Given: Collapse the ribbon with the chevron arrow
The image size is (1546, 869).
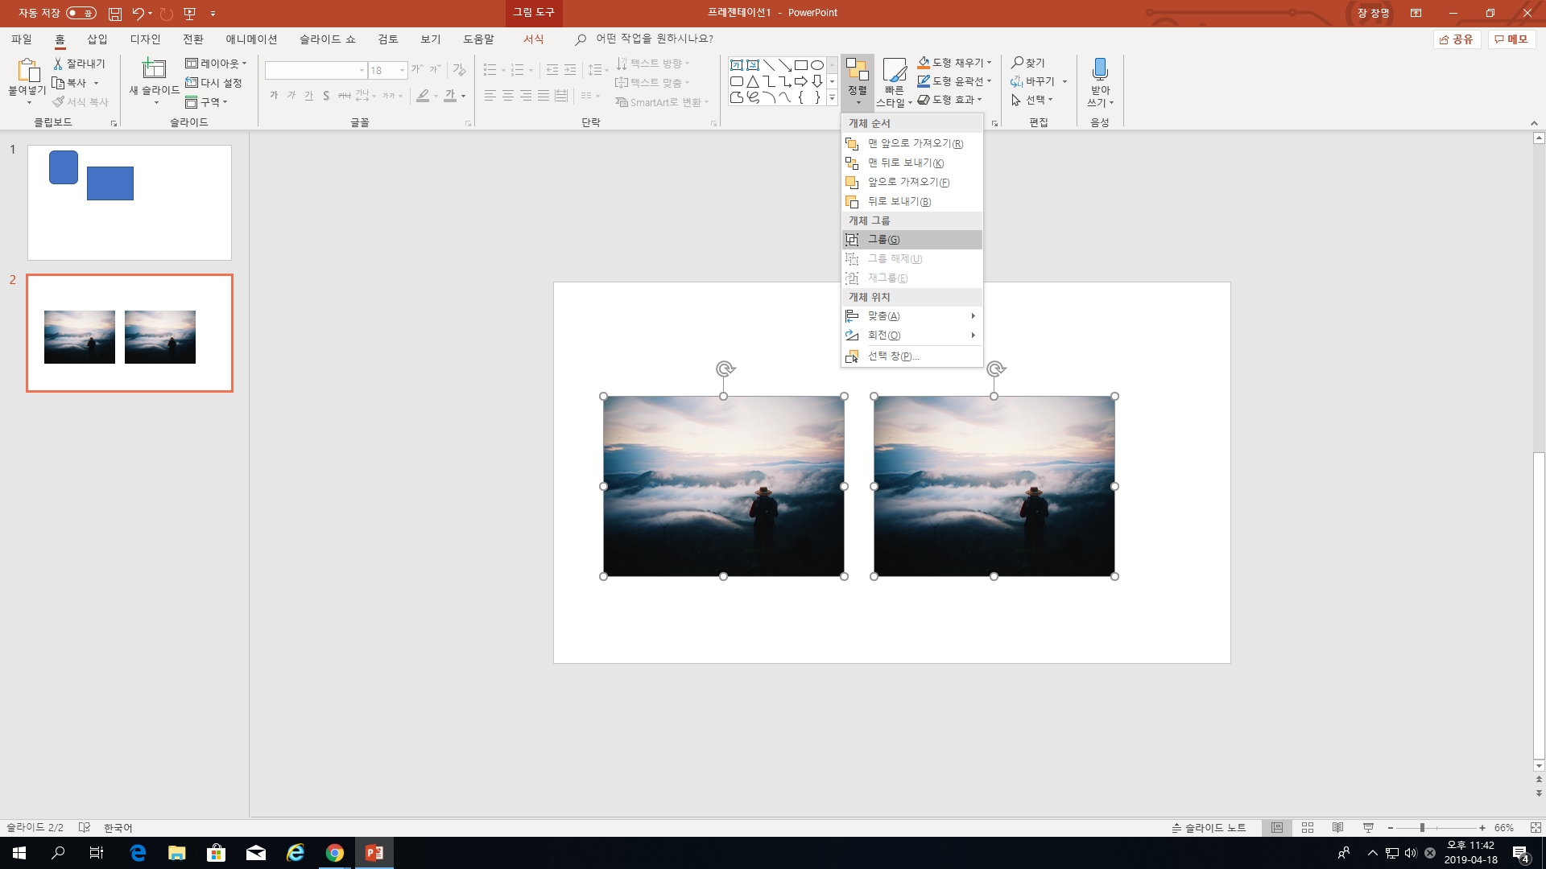Looking at the screenshot, I should click(1534, 123).
